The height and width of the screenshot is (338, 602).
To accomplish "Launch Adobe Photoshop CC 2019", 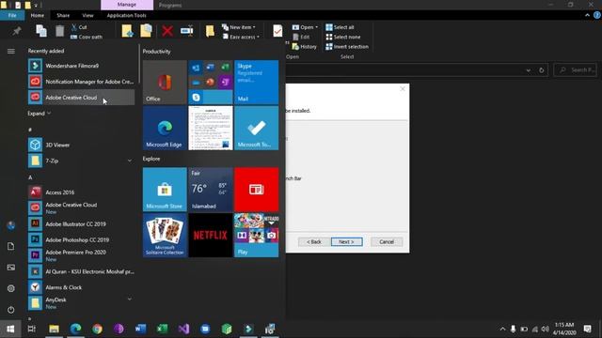I will coord(81,239).
